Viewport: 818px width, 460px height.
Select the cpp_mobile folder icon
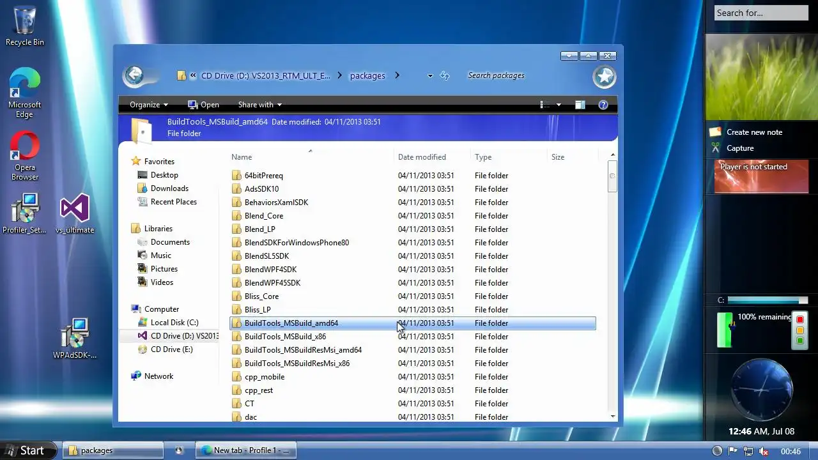pyautogui.click(x=236, y=376)
